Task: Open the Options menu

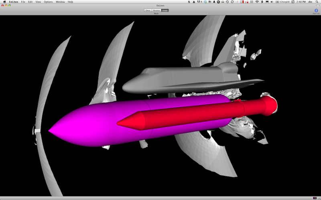Action: click(48, 2)
